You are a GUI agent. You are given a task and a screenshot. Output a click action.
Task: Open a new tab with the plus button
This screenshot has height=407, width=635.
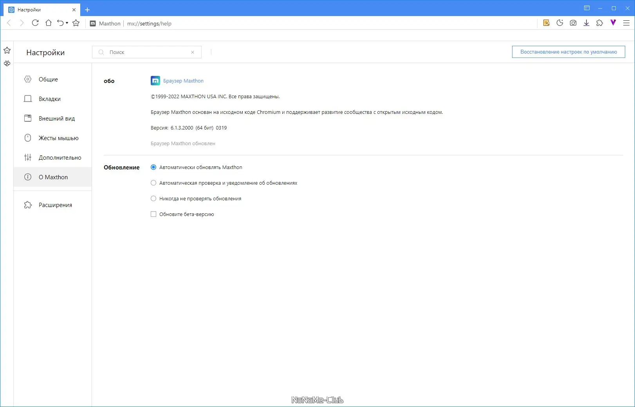click(87, 10)
